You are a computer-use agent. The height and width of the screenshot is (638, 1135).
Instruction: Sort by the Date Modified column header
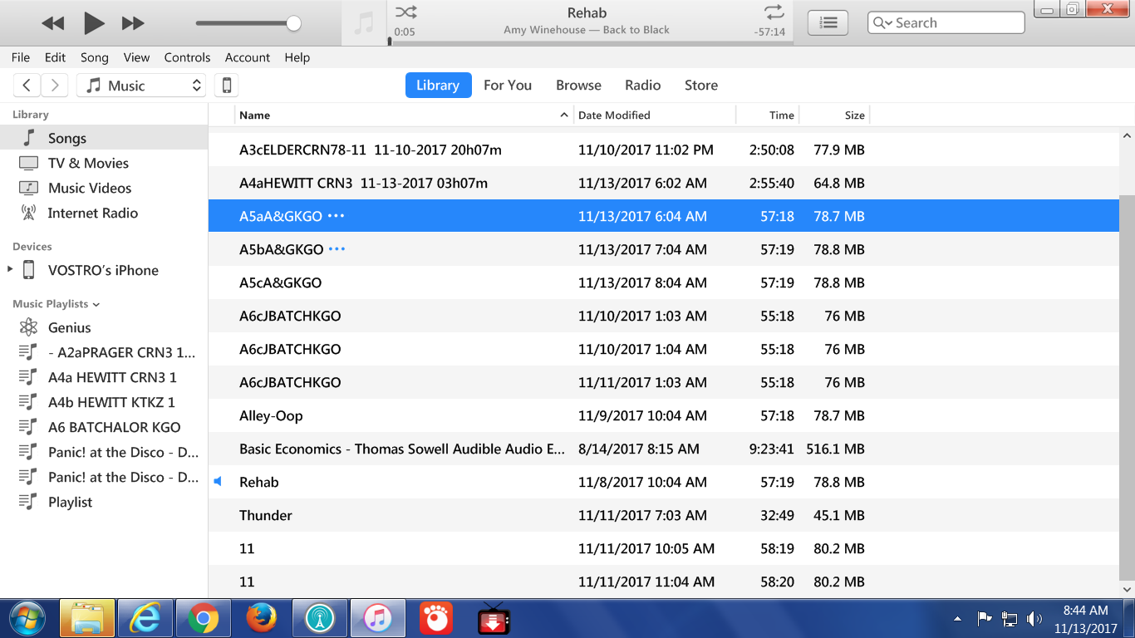click(655, 115)
